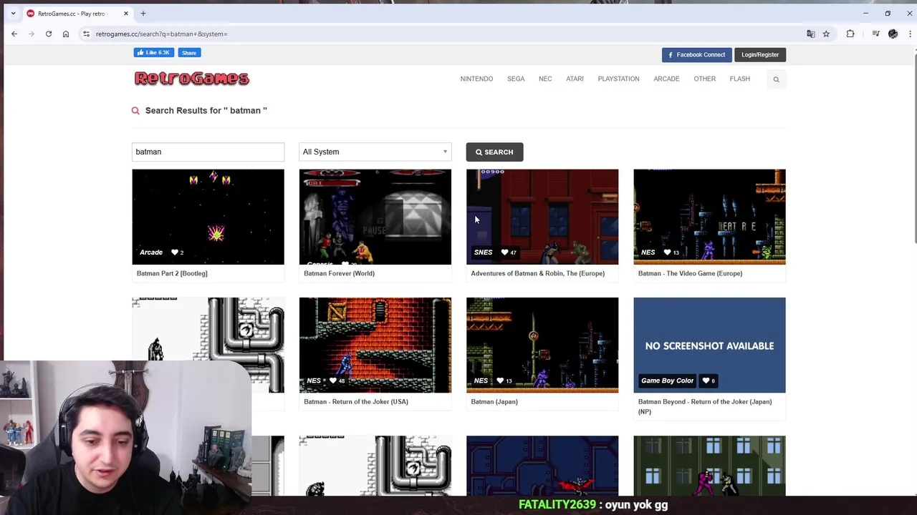
Task: Click the SNES system label
Action: 483,252
